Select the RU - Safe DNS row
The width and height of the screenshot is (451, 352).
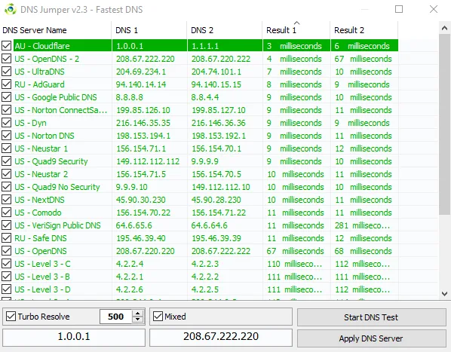pyautogui.click(x=200, y=238)
